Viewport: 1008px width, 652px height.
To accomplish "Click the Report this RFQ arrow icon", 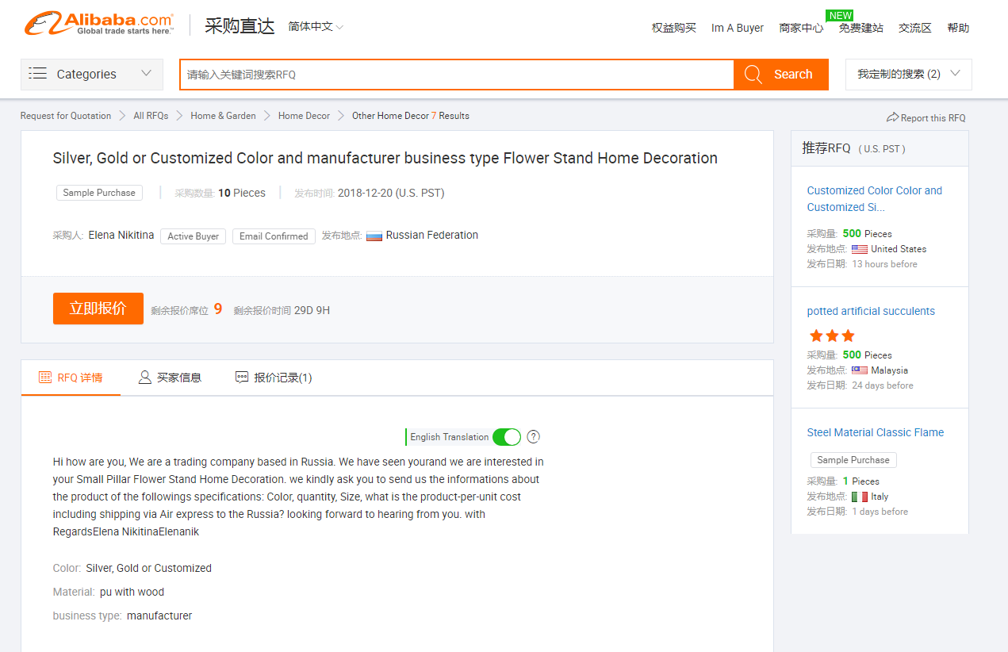I will point(892,117).
